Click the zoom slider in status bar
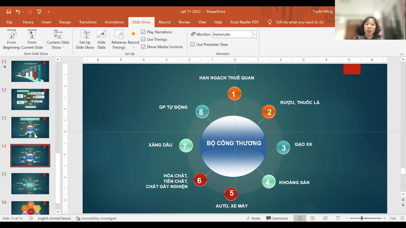The width and height of the screenshot is (406, 228). [362, 218]
